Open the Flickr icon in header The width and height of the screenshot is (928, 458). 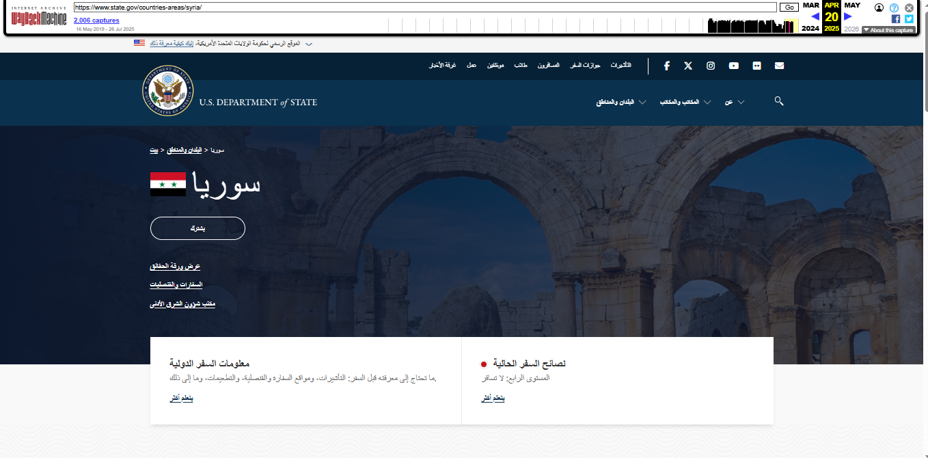click(x=756, y=66)
